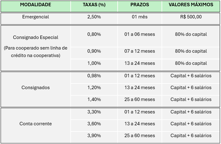Screen dimensions: 221x144
Task: Select the 0,80% rate cell
Action: pos(94,34)
